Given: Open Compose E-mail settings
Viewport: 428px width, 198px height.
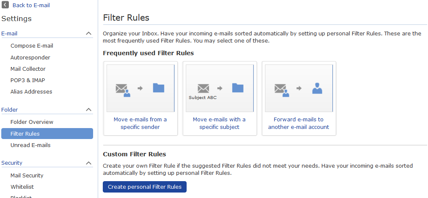Looking at the screenshot, I should (32, 46).
